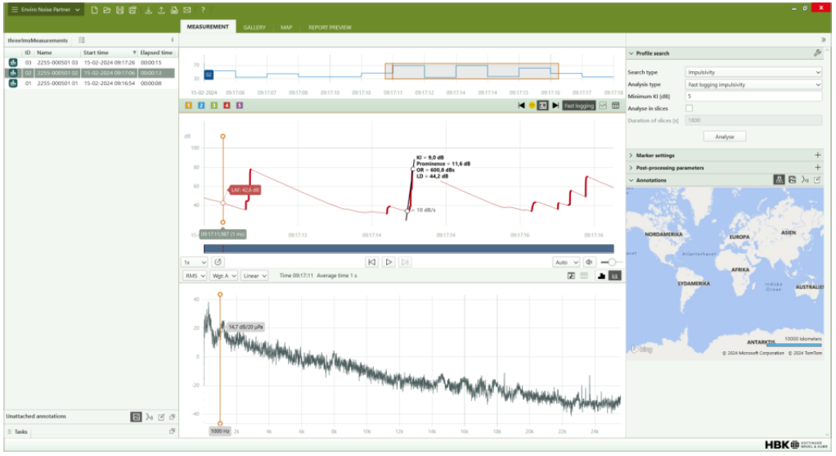
Task: Click the yellow marker icon above the profile
Action: pos(532,106)
